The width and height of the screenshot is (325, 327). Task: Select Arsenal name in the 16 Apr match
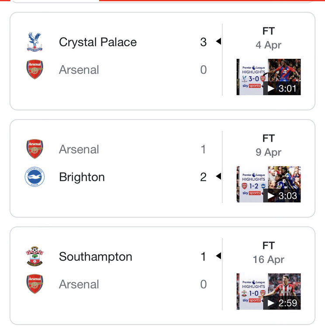[x=79, y=284]
